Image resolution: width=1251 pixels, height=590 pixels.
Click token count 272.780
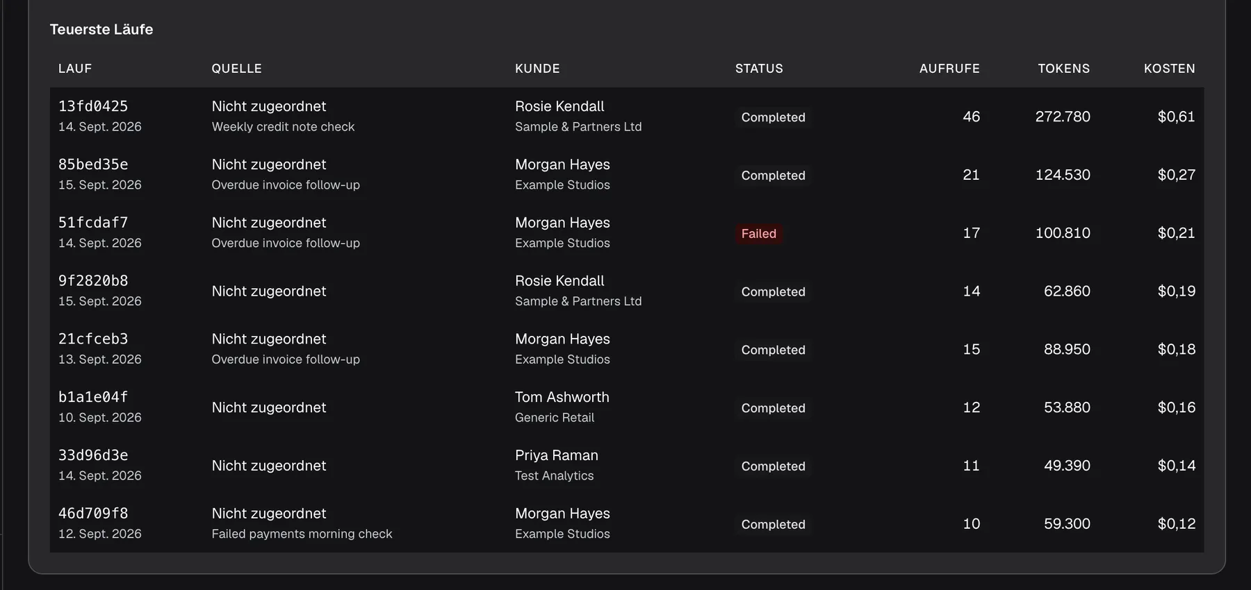[x=1063, y=117]
